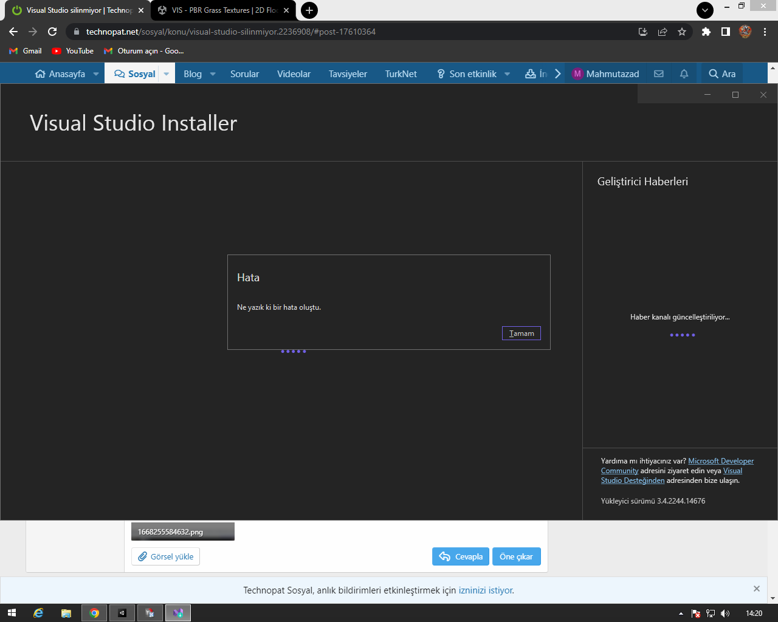Viewport: 778px width, 622px height.
Task: Maximize the Visual Studio Installer window
Action: [x=735, y=95]
